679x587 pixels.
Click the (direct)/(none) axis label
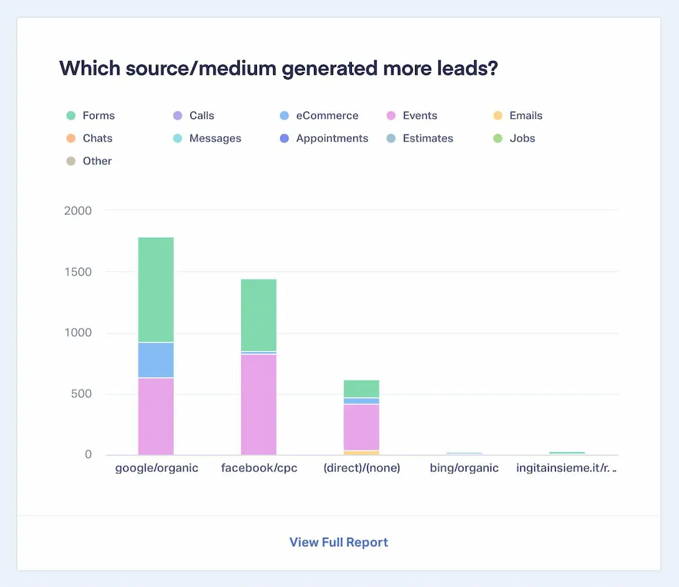[362, 468]
